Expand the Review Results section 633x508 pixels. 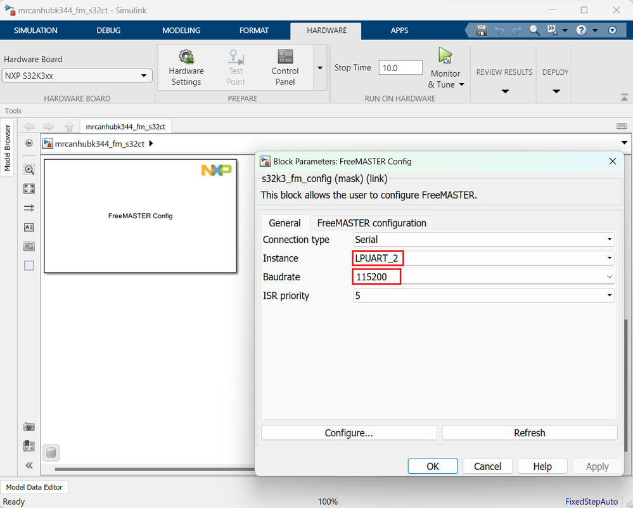[504, 91]
